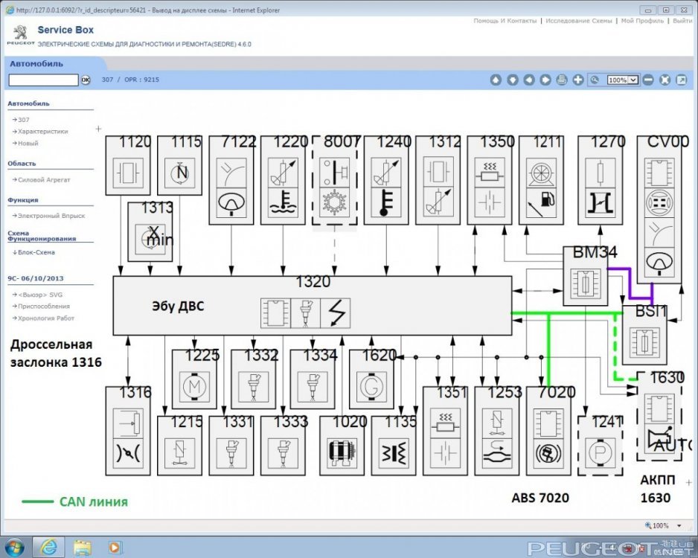
Task: Open Помощь И Контакты in top menu
Action: click(505, 21)
